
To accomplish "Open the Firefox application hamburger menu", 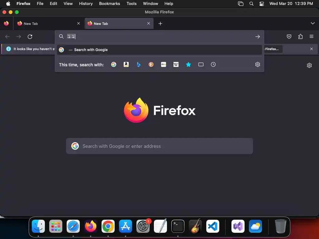I will click(312, 36).
